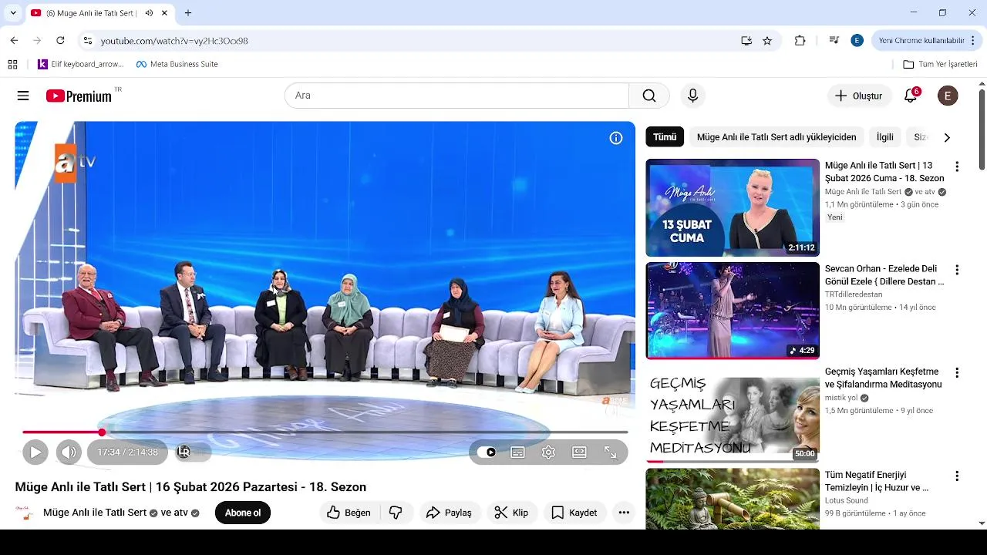Screen dimensions: 987x555
Task: Switch to theater mode
Action: [579, 452]
